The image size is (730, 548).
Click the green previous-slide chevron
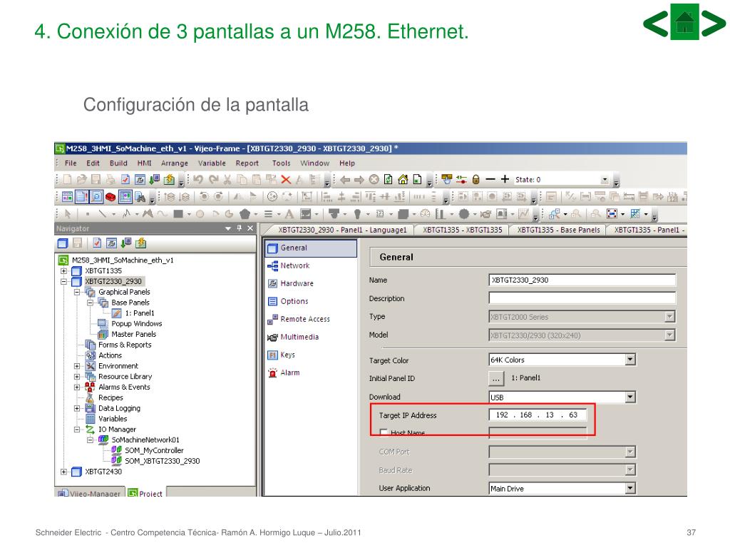pyautogui.click(x=656, y=22)
